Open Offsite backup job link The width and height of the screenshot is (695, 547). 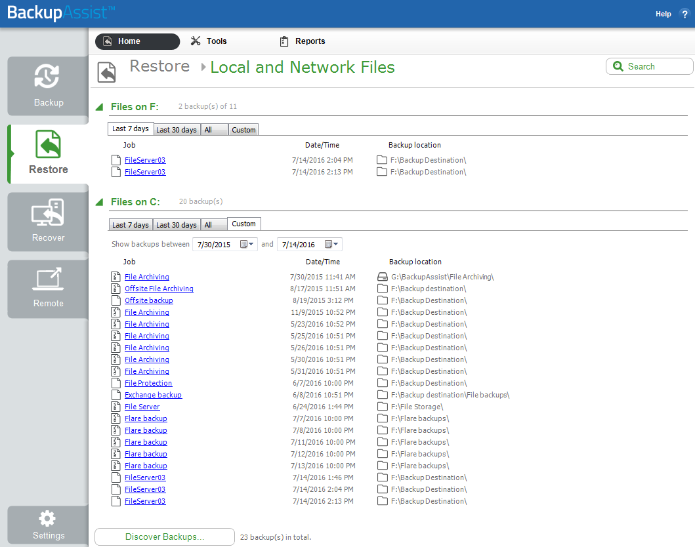pyautogui.click(x=148, y=300)
